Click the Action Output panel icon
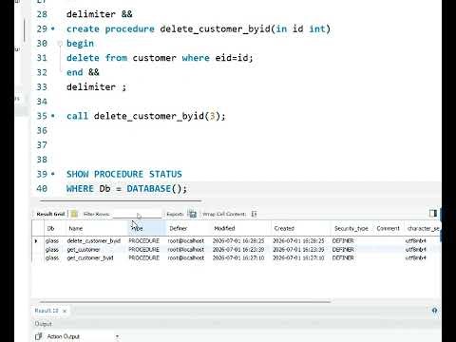Image resolution: width=456 pixels, height=342 pixels. tap(39, 336)
